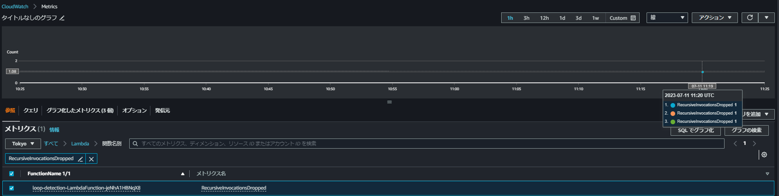Go to the Lambda namespace breadcrumb
The height and width of the screenshot is (196, 779).
[x=80, y=144]
